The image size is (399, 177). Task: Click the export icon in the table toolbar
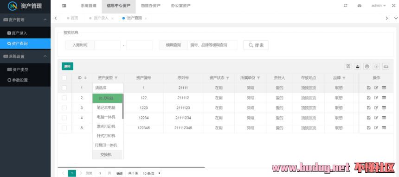[x=358, y=66]
